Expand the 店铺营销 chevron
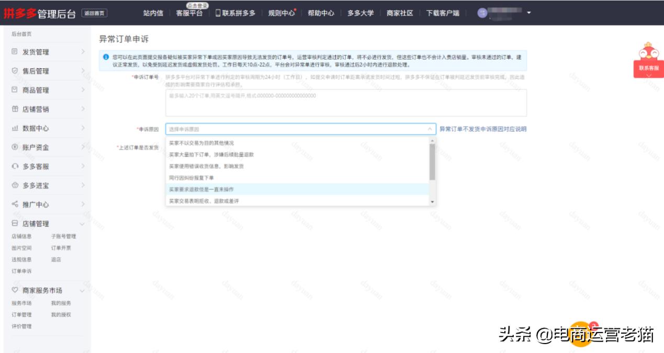This screenshot has width=664, height=353. (83, 109)
